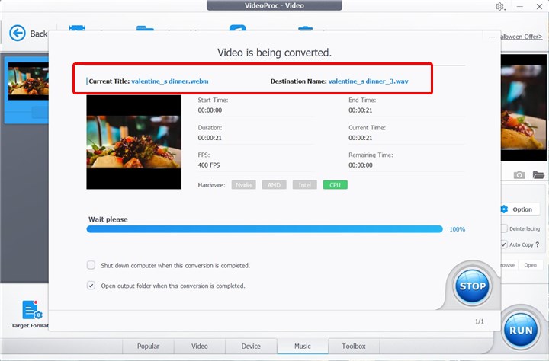Viewport: 549px width, 361px height.
Task: Switch to the Toolbox tab
Action: click(x=354, y=346)
